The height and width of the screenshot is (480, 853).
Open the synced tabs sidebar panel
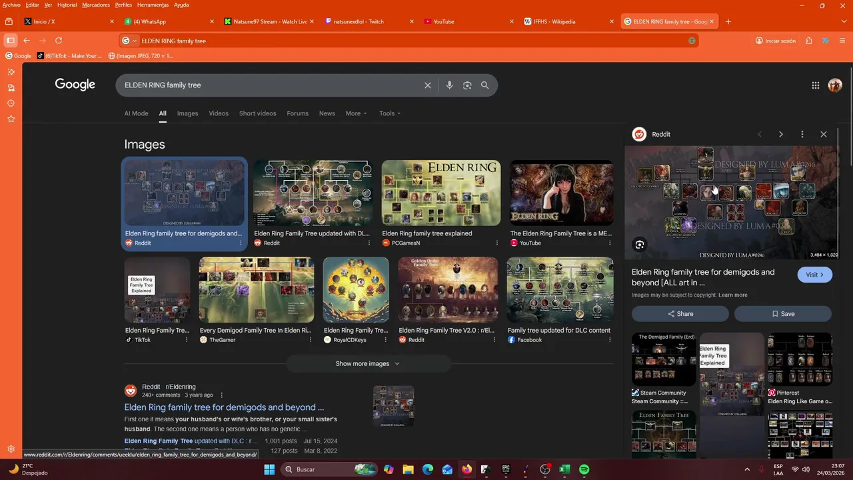tap(11, 87)
